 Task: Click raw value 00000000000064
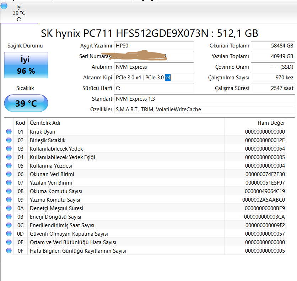click(265, 149)
